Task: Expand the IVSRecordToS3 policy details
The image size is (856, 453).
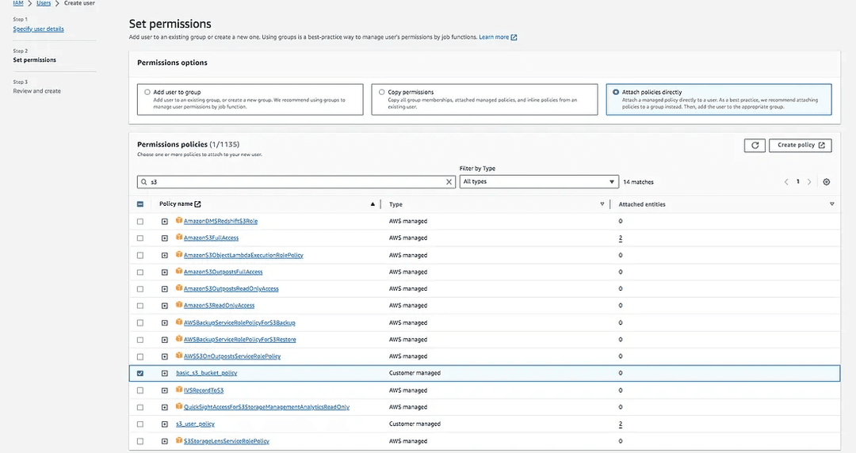Action: pos(164,390)
